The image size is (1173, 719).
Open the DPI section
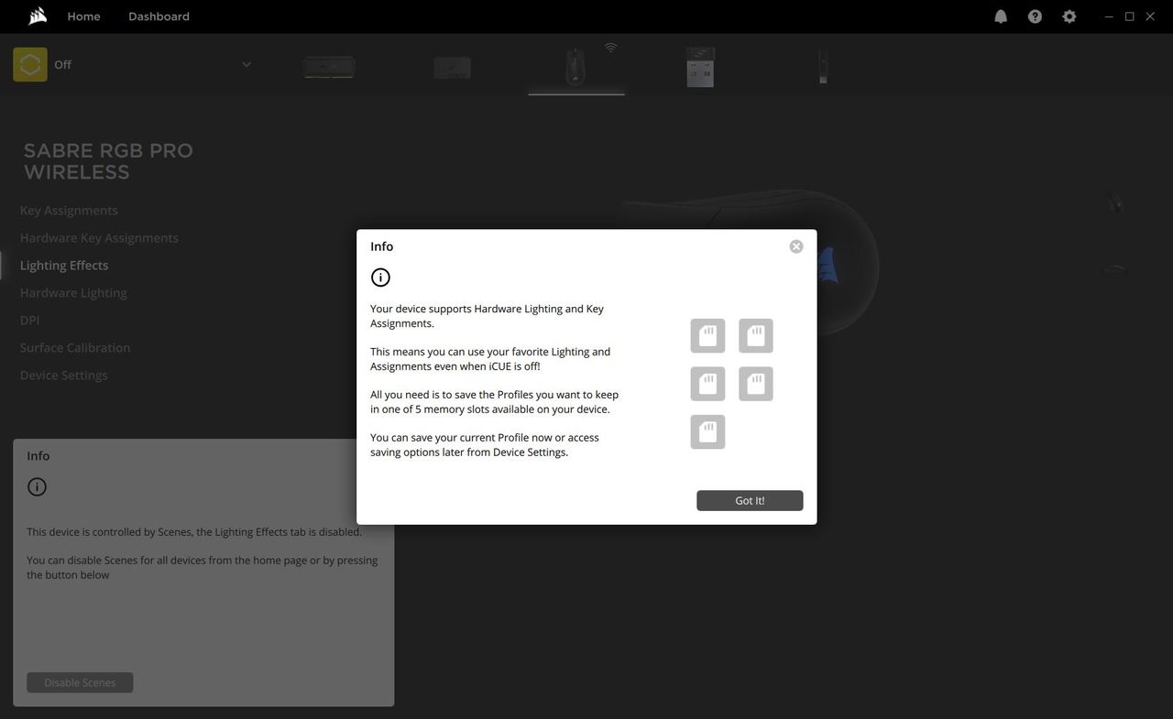click(29, 321)
